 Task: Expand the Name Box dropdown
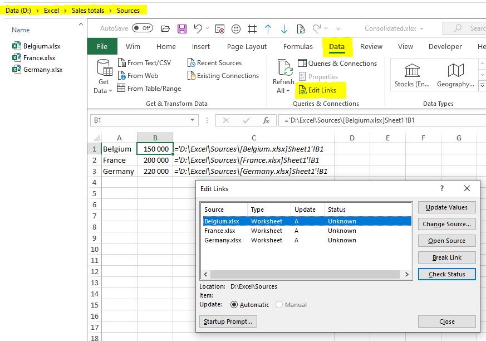193,120
